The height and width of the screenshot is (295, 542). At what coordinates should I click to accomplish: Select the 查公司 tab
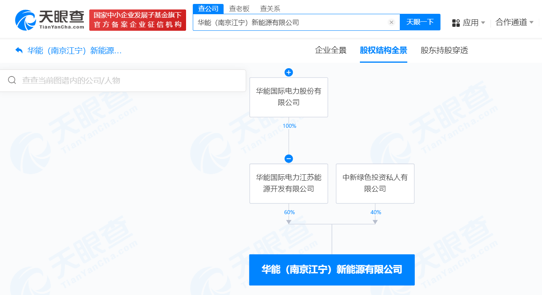208,9
